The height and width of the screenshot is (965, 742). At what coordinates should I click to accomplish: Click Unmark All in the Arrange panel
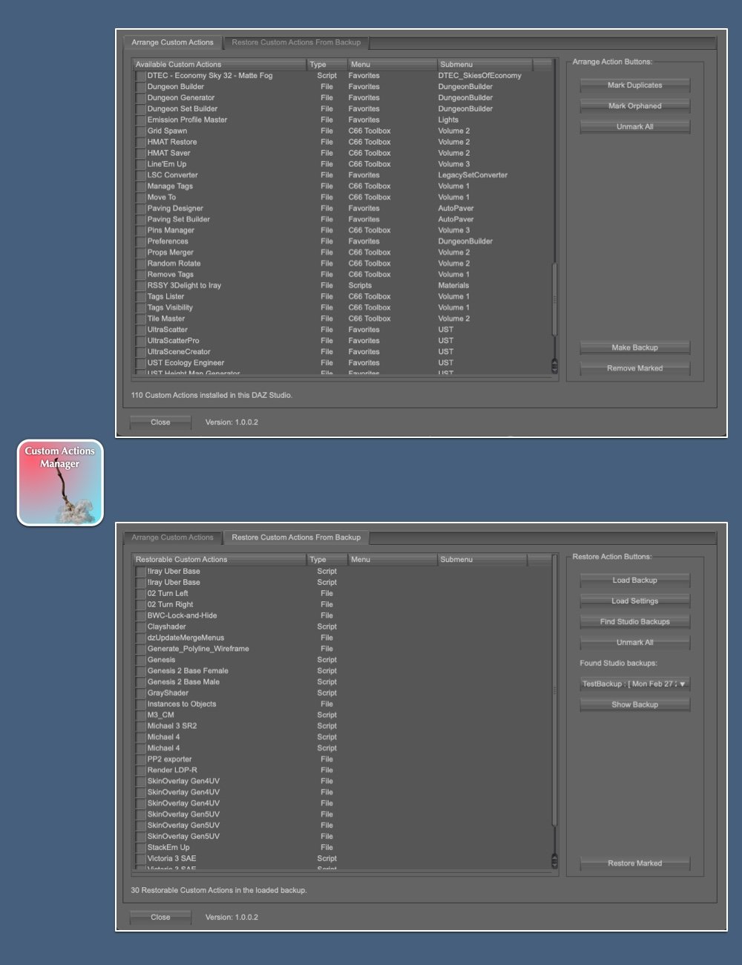(634, 126)
